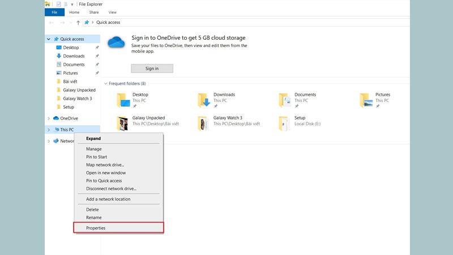Select the OneDrive icon in the sidebar
The height and width of the screenshot is (255, 453).
point(56,118)
